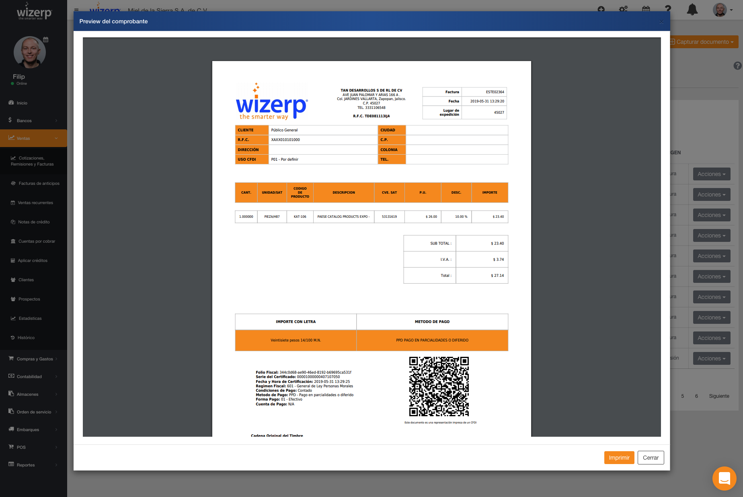Click the Prospectos users icon
The image size is (743, 497).
point(13,299)
